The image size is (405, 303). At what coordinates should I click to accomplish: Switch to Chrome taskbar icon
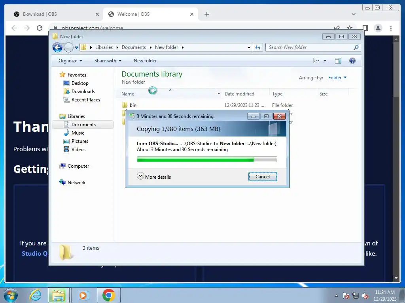click(x=108, y=295)
